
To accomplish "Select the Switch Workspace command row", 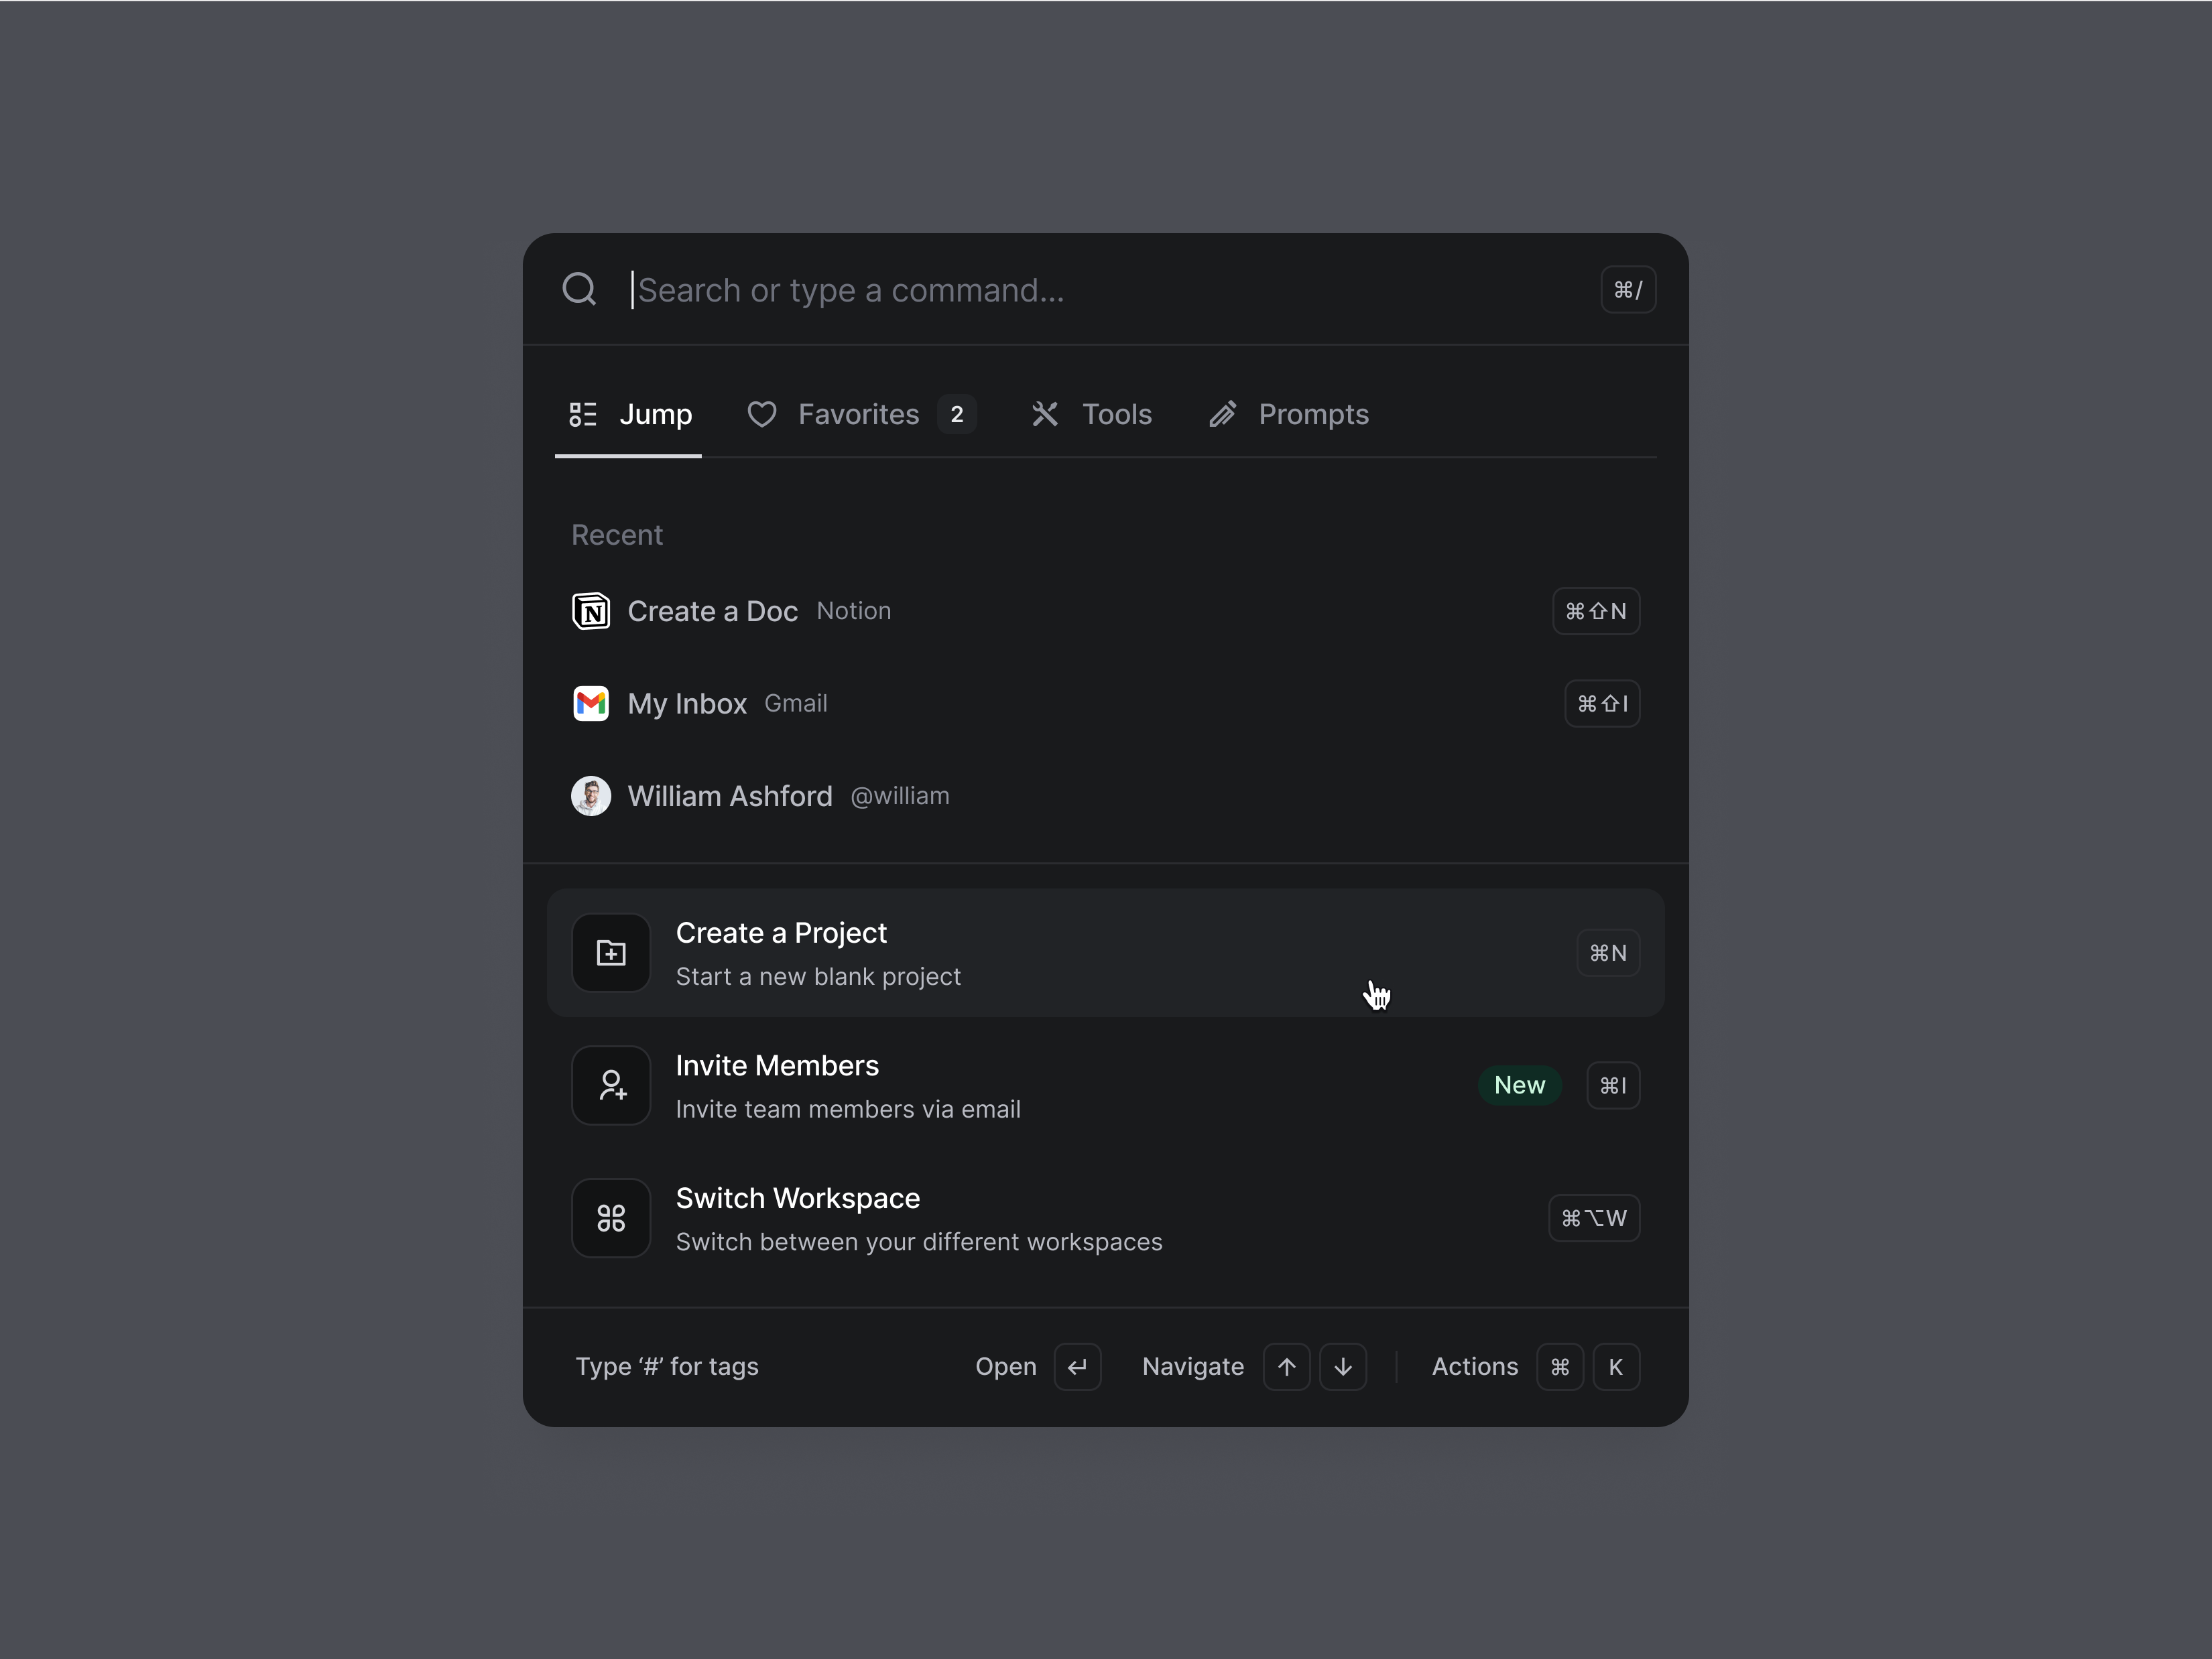I will pyautogui.click(x=1100, y=1217).
